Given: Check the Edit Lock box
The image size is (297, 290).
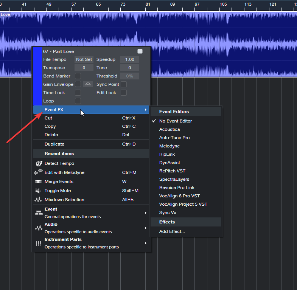Looking at the screenshot, I should 124,93.
